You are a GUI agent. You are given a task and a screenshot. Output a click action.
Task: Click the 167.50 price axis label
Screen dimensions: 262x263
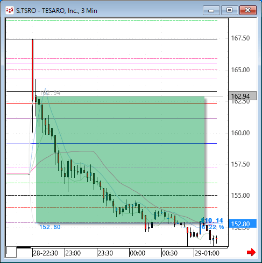(240, 38)
